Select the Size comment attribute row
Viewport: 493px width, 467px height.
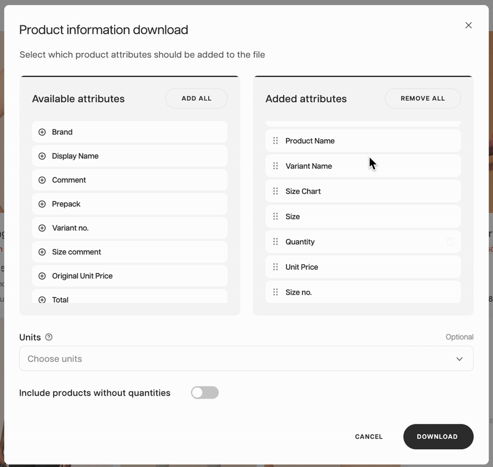pyautogui.click(x=129, y=252)
